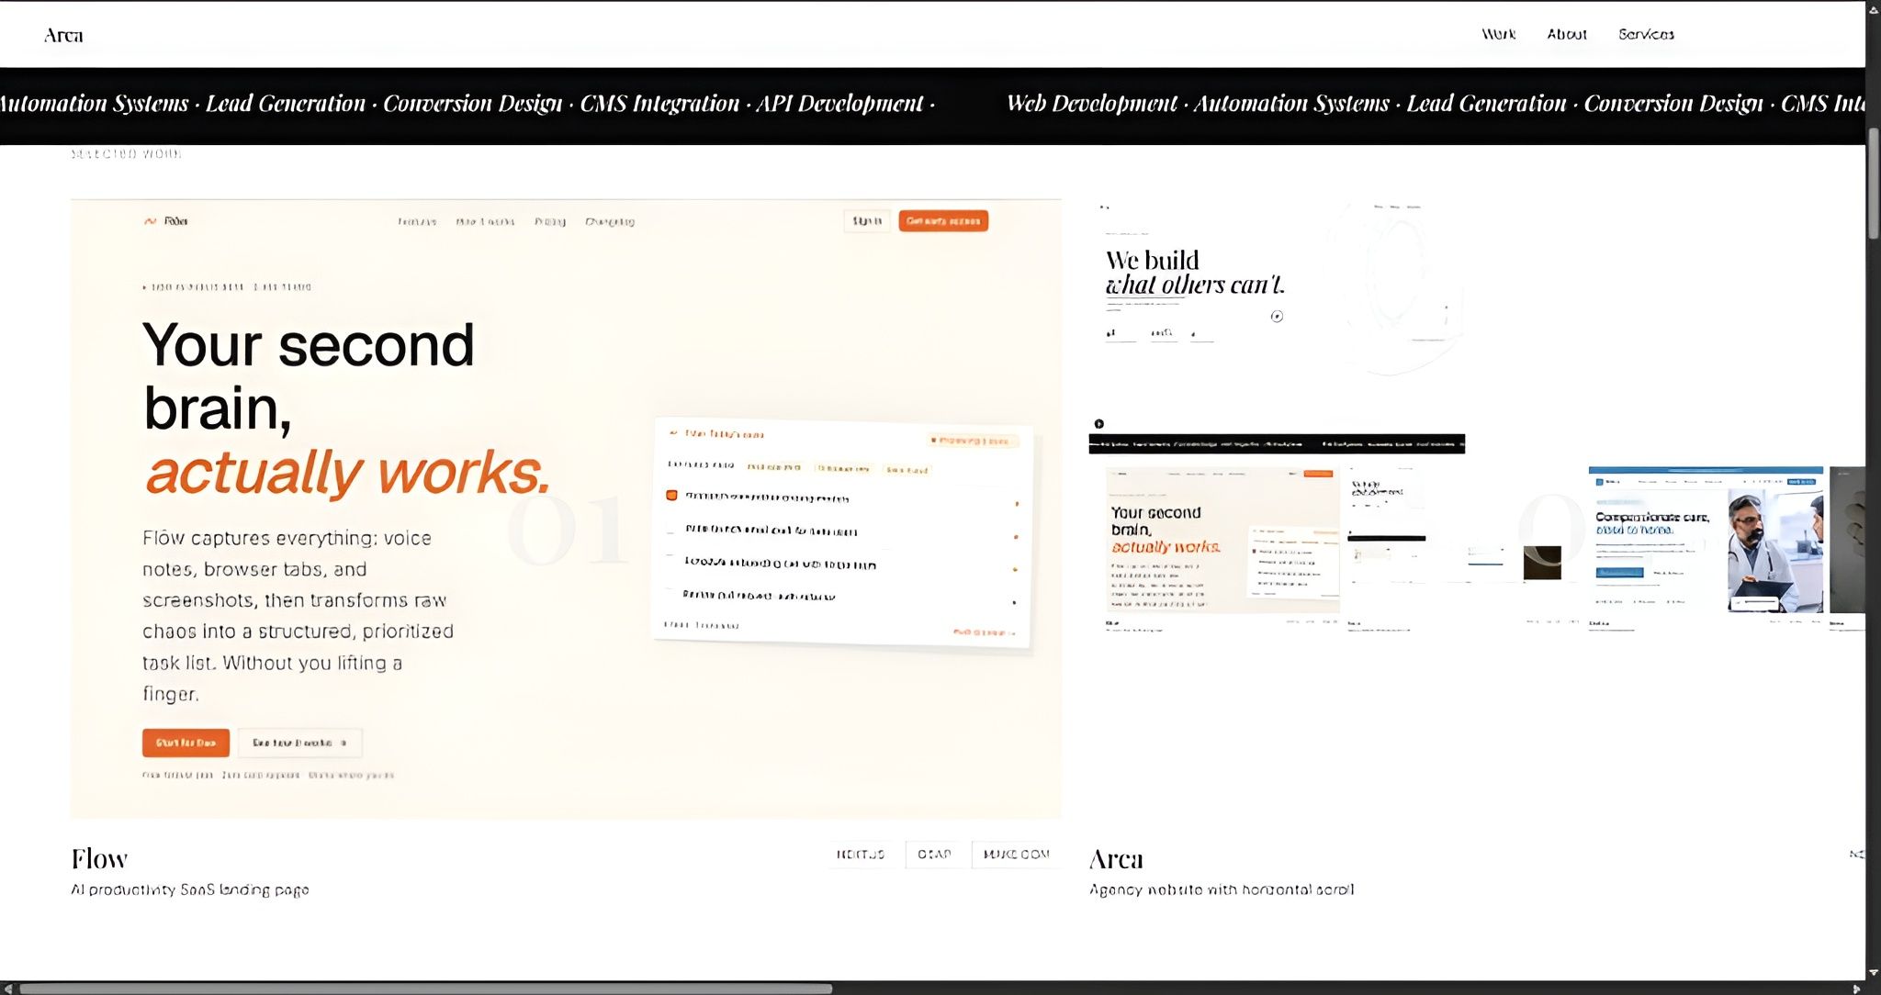1881x995 pixels.
Task: Click the Flow logo icon in preview
Action: point(150,221)
